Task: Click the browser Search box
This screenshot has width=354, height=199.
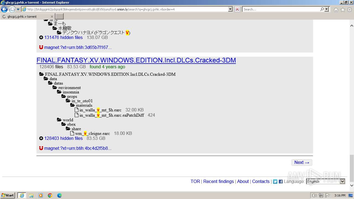Action: point(281,9)
